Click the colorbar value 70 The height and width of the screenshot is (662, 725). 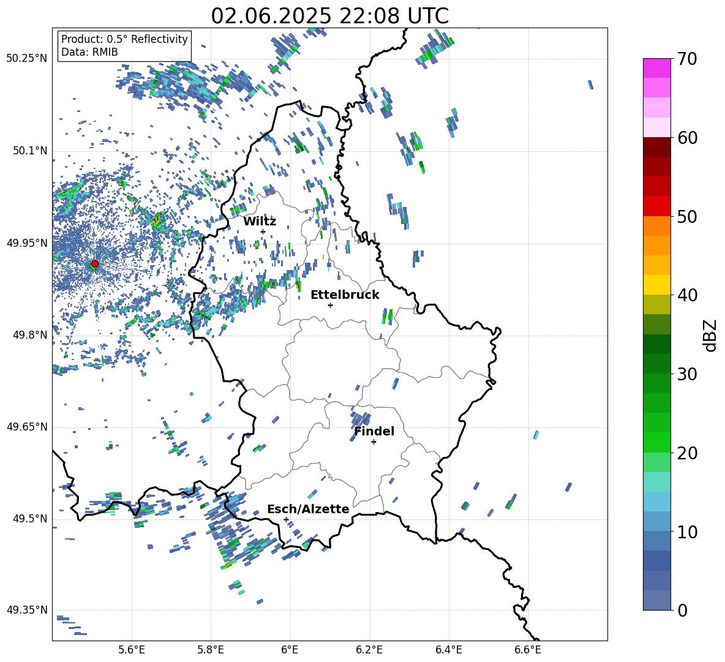[x=687, y=59]
